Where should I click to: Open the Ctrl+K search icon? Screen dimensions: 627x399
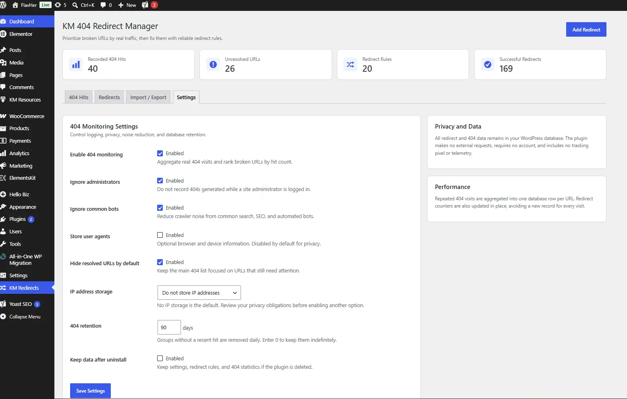[x=75, y=5]
